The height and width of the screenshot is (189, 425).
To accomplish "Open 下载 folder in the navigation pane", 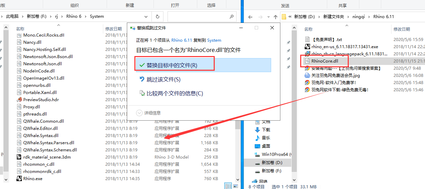I will coord(266,130).
